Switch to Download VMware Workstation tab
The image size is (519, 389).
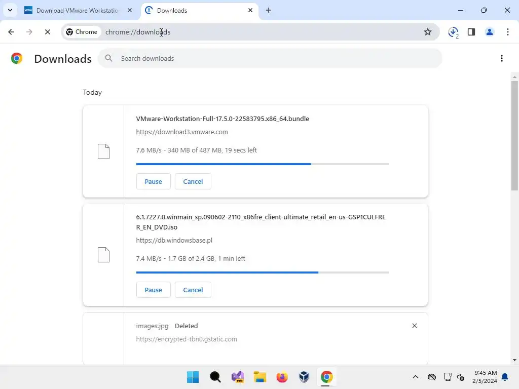click(78, 11)
